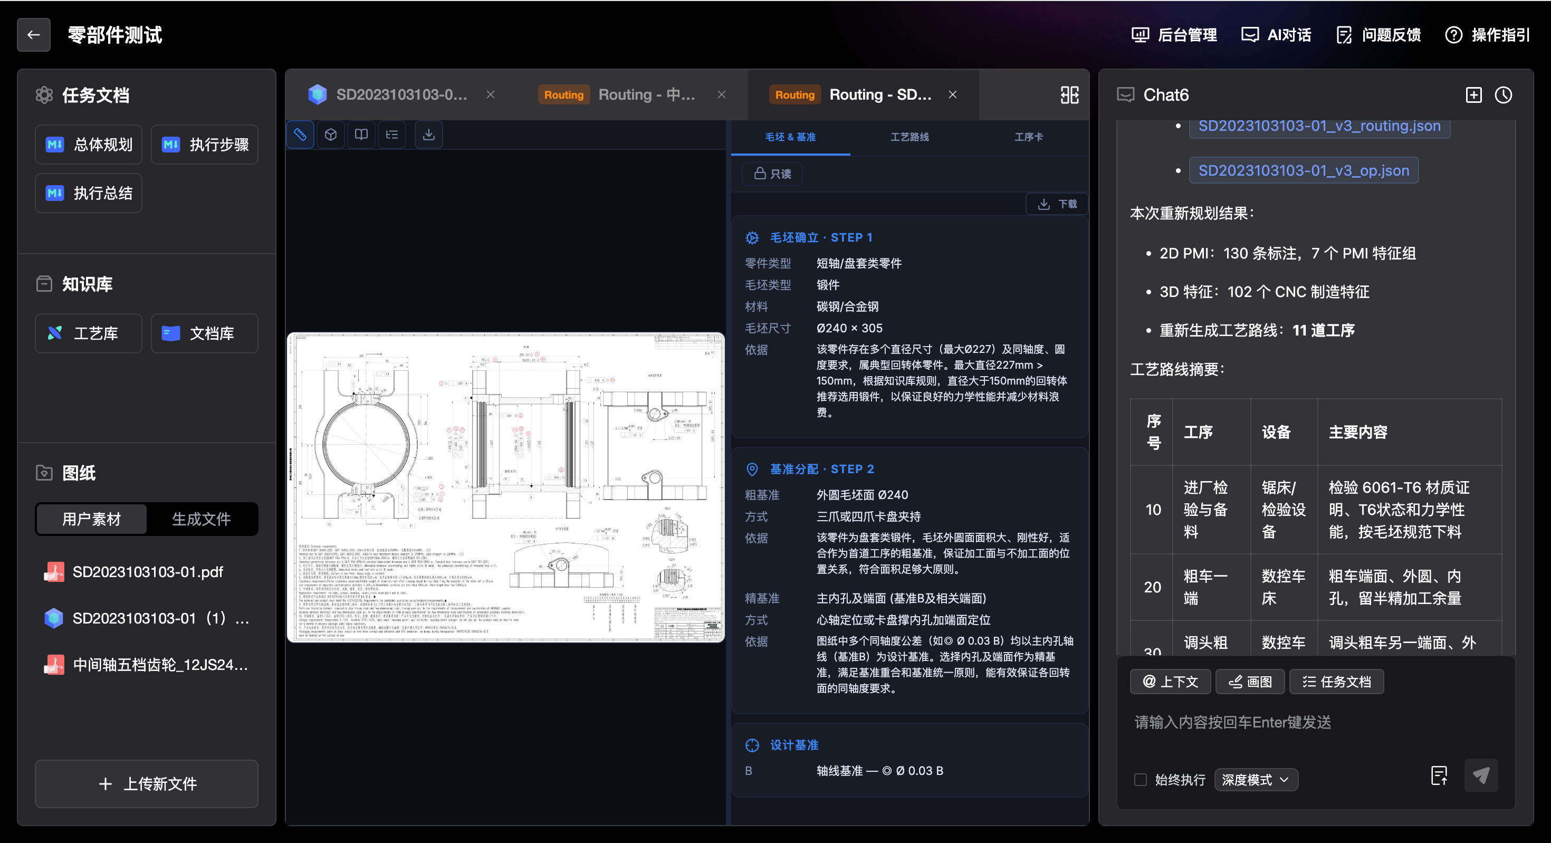Click the open book icon in viewer toolbar
The width and height of the screenshot is (1551, 843).
point(361,135)
